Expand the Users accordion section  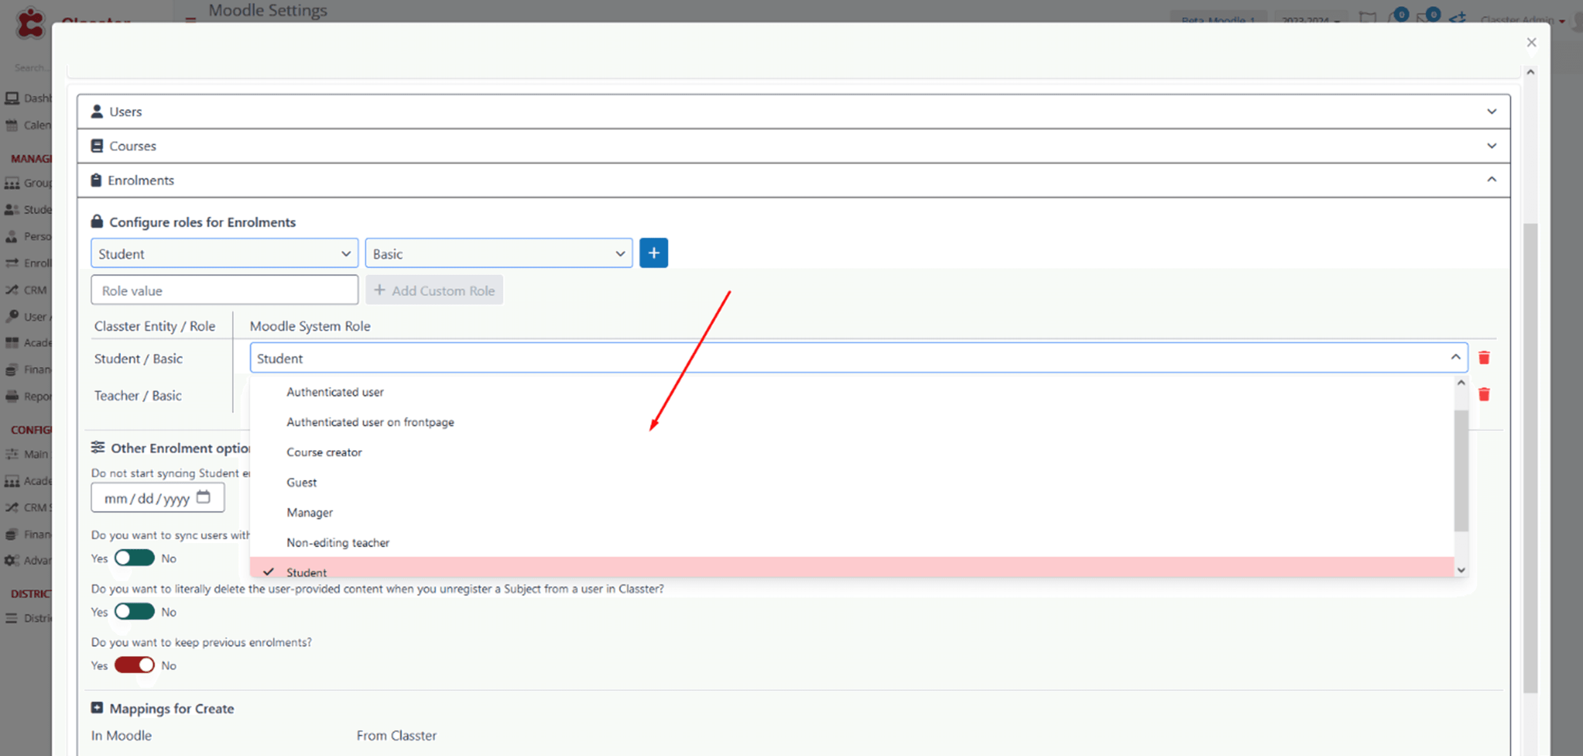793,112
